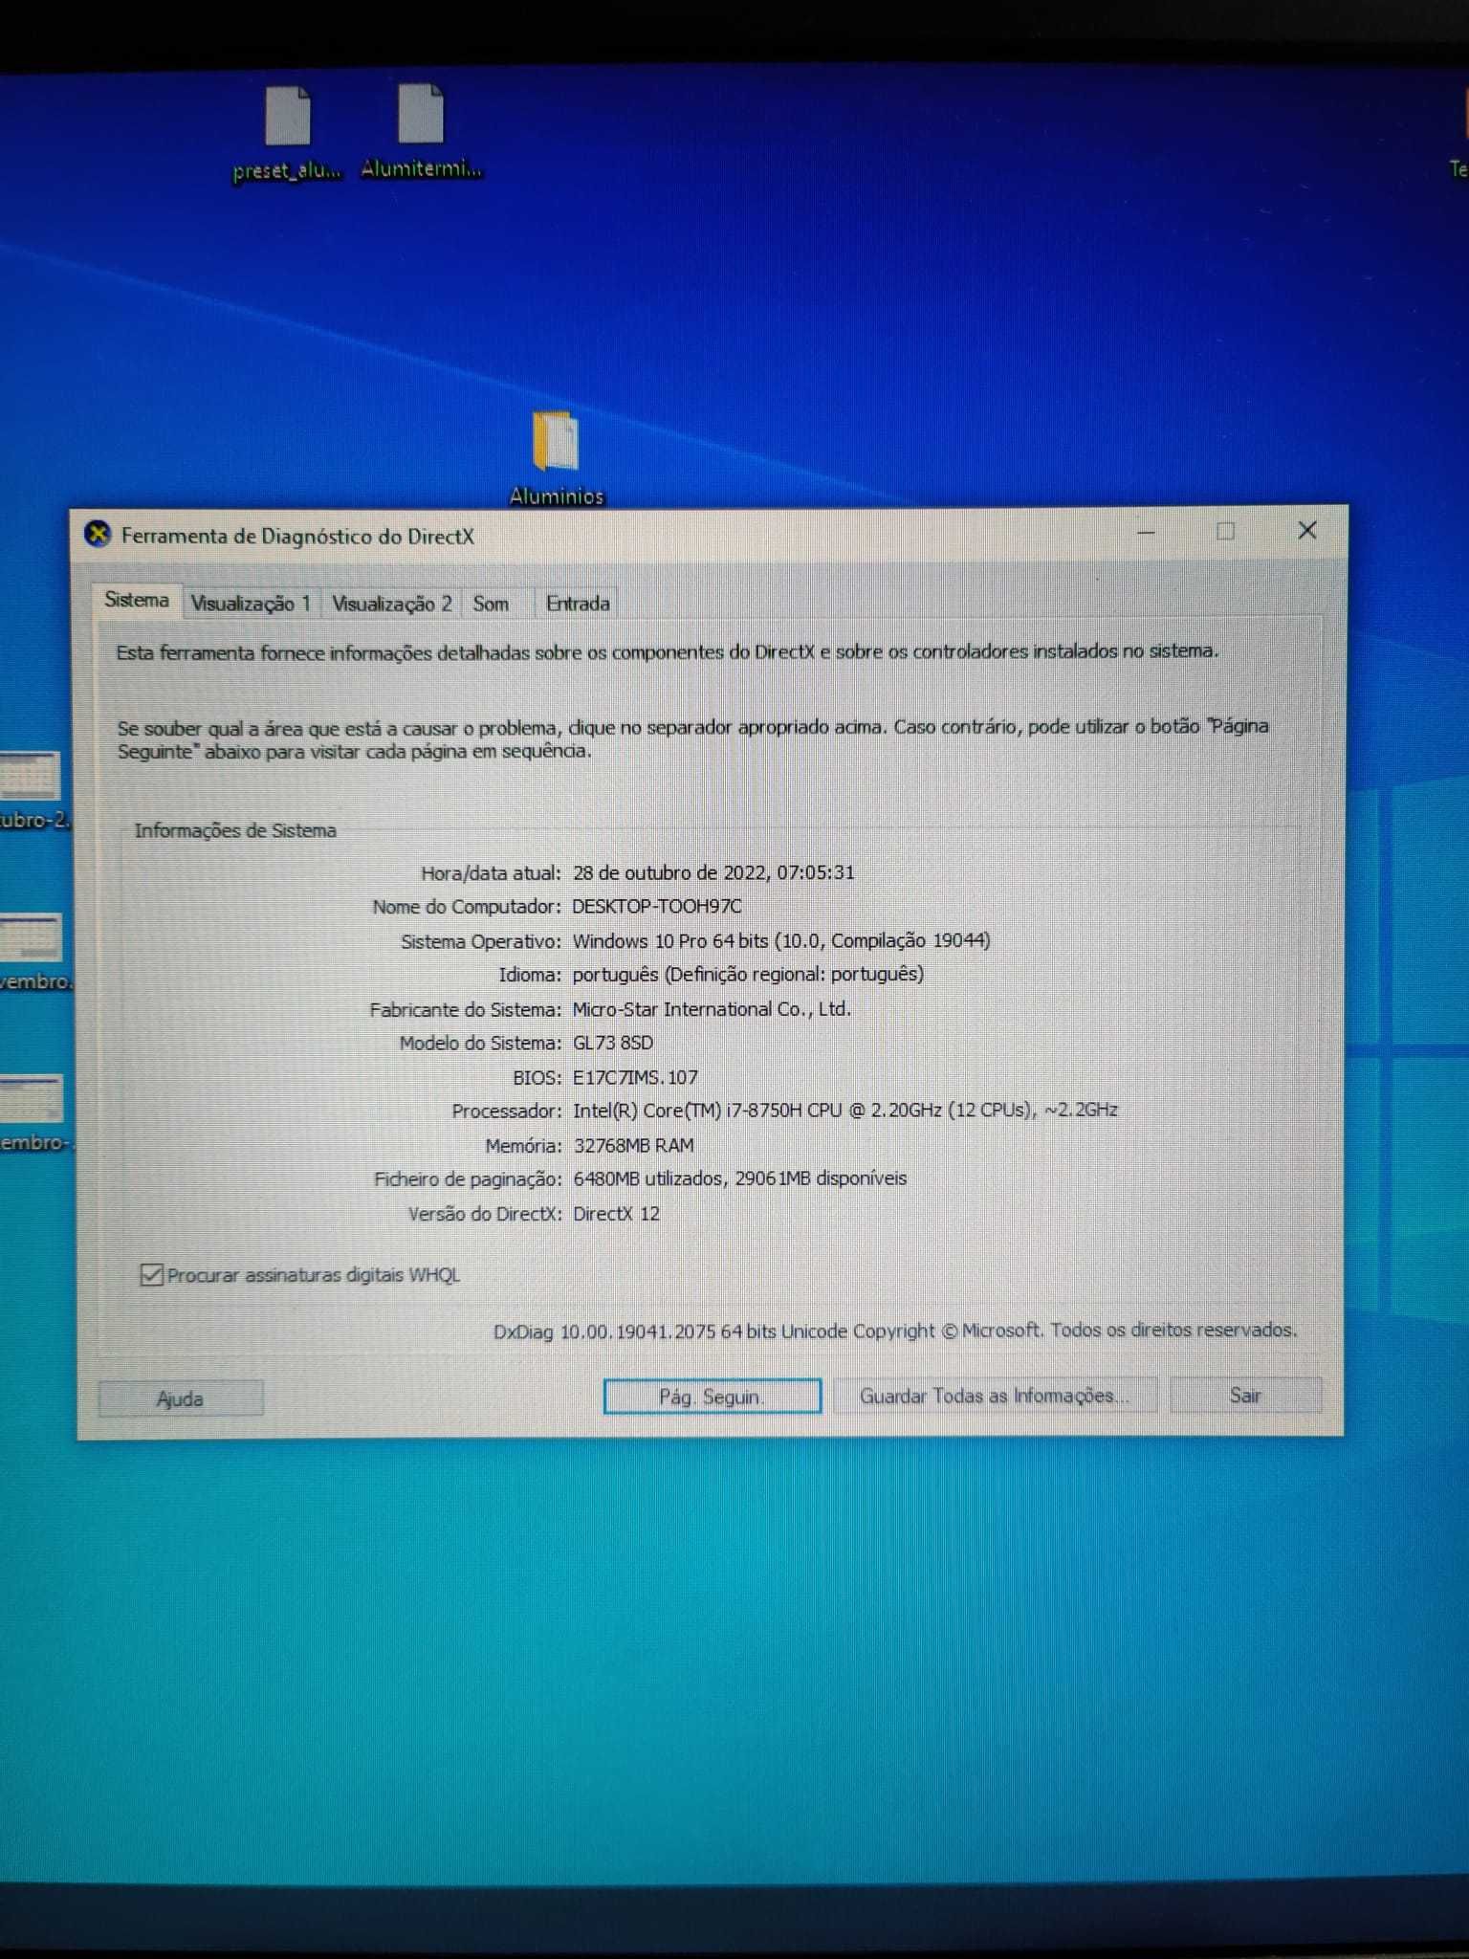Click the Micro-Star International Co., Ltd. value

712,1009
